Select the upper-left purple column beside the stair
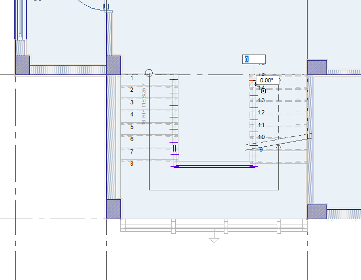The width and height of the screenshot is (361, 280). coord(114,65)
